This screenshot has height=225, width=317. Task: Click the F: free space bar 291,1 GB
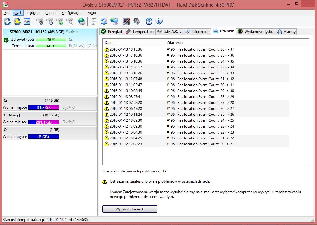(x=44, y=122)
